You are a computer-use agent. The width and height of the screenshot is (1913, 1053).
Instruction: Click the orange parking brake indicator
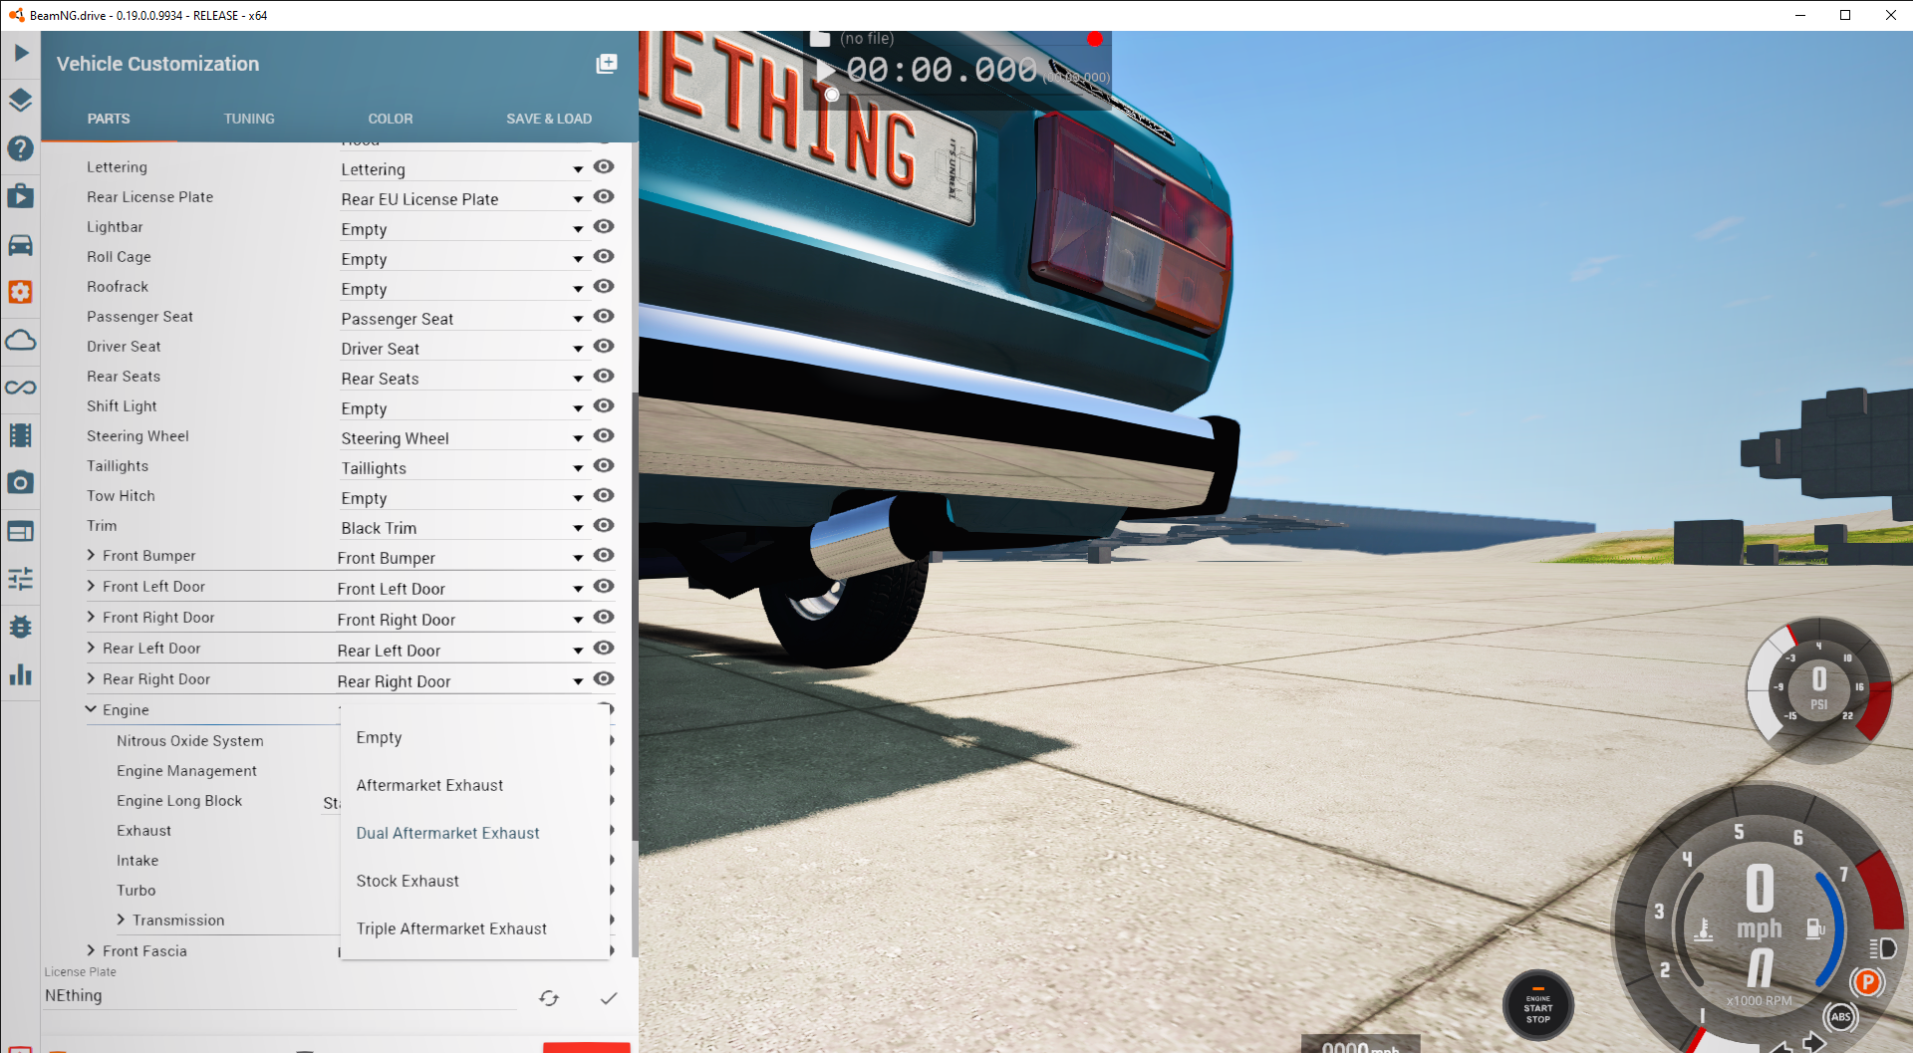click(x=1868, y=982)
